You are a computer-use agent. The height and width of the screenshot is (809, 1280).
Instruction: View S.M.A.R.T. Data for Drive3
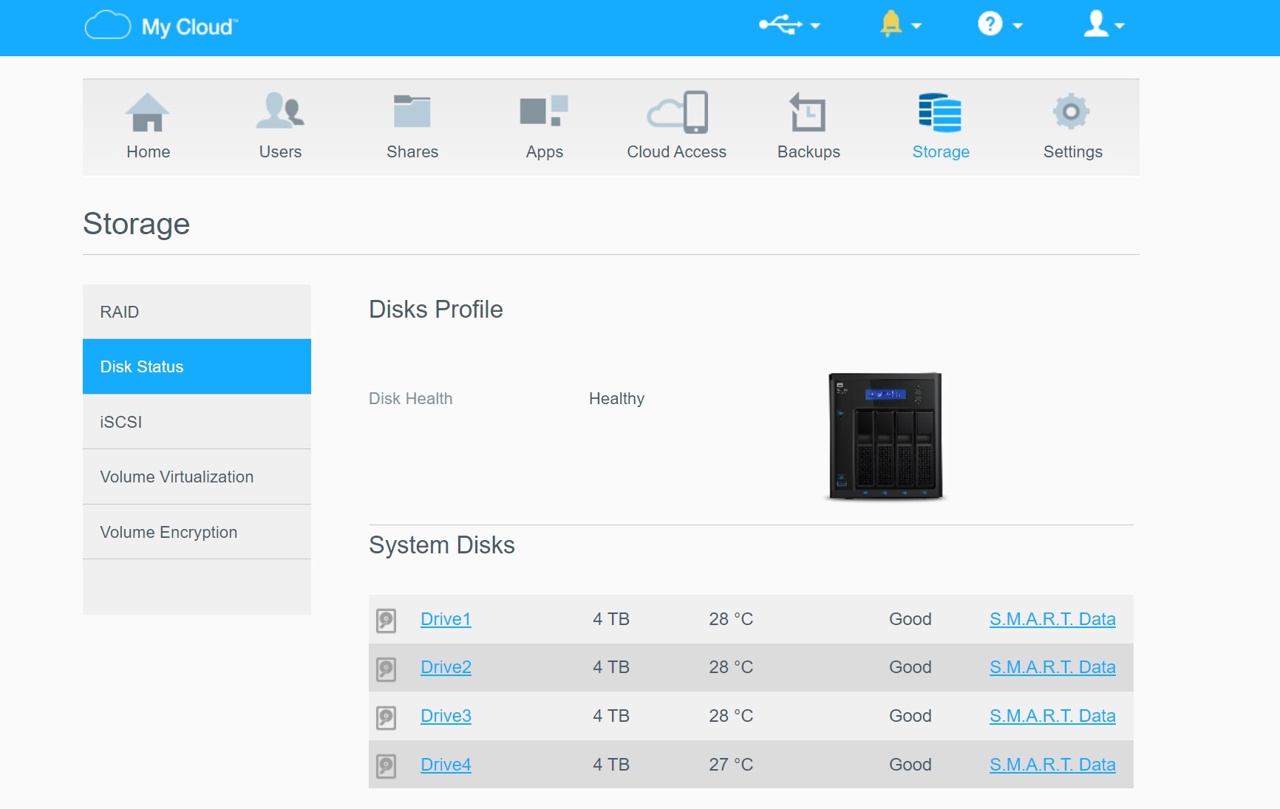pyautogui.click(x=1052, y=716)
